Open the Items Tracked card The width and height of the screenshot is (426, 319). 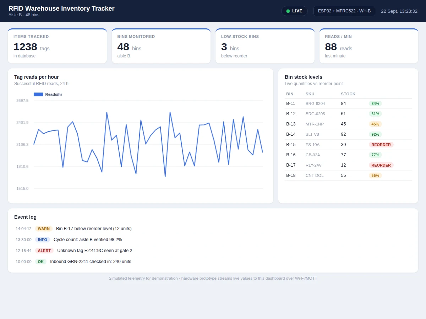[57, 46]
